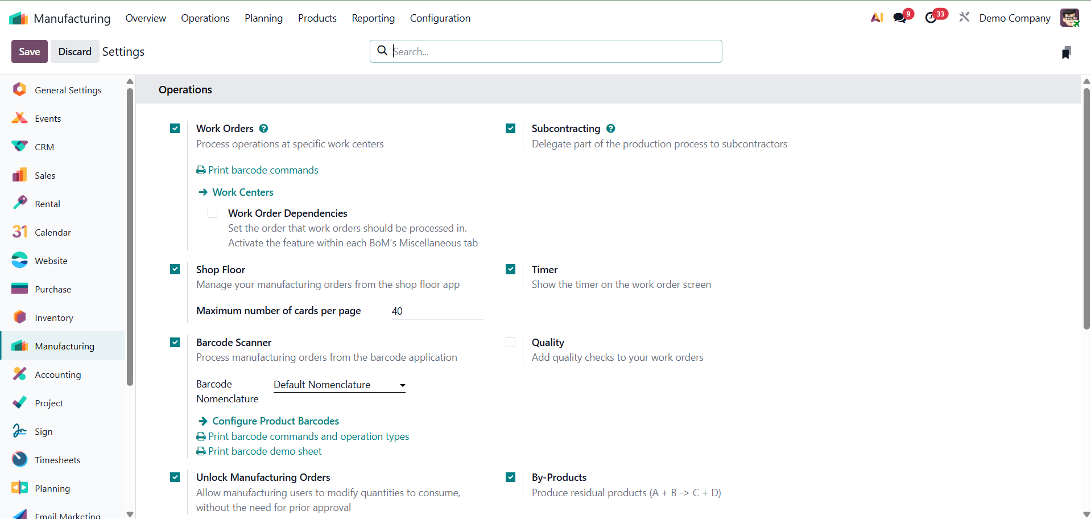This screenshot has height=519, width=1091.
Task: Click the bookmark icon near search
Action: tap(1066, 53)
